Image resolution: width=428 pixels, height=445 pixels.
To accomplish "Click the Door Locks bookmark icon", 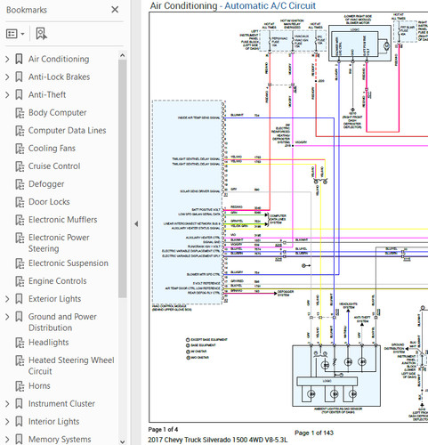I will point(20,202).
